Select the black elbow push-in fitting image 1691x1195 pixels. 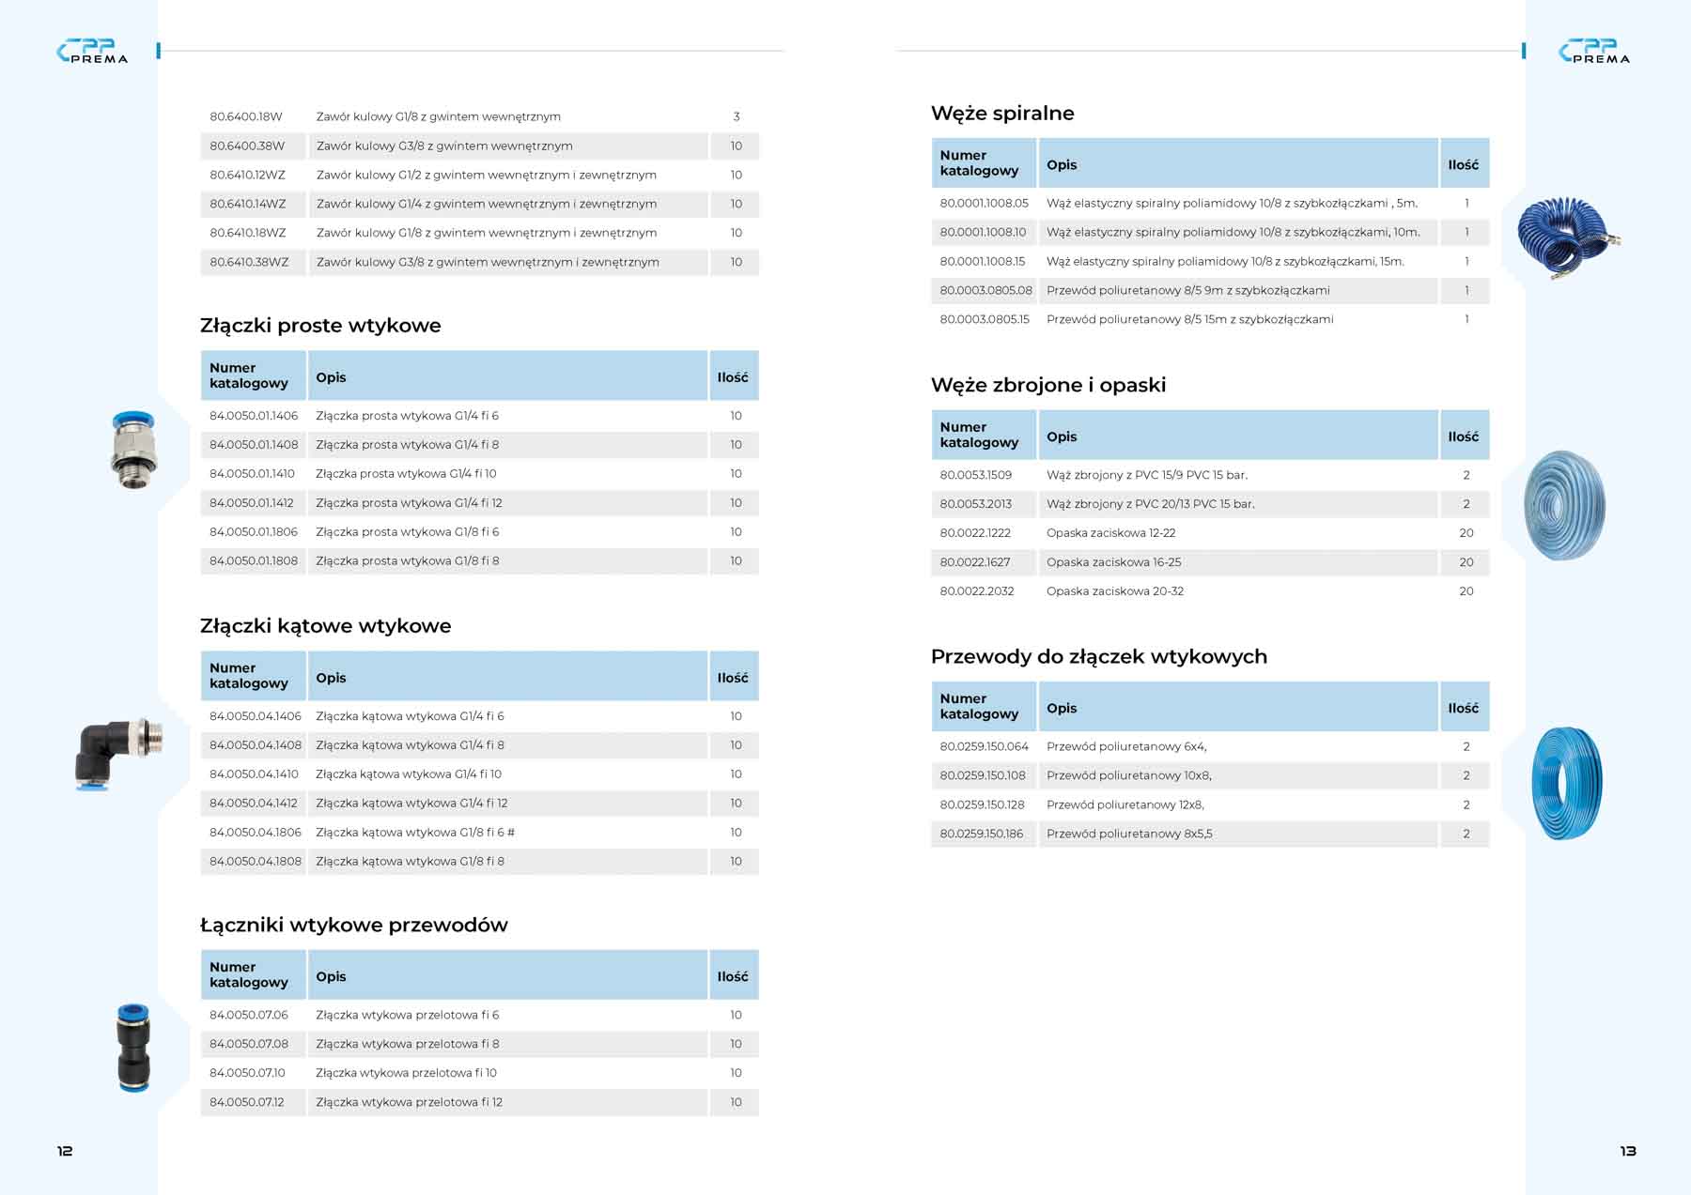click(117, 753)
